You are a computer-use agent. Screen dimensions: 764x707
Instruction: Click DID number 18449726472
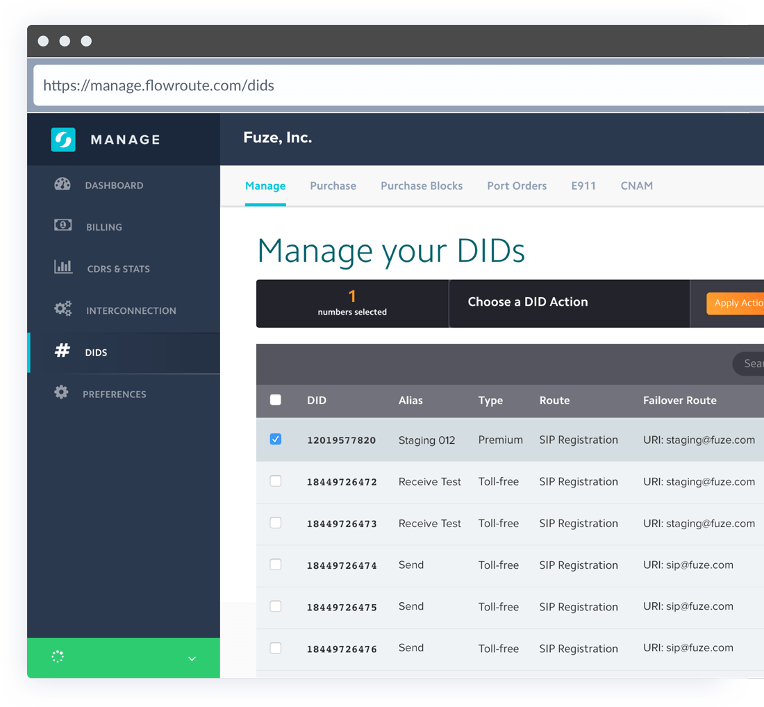coord(342,483)
